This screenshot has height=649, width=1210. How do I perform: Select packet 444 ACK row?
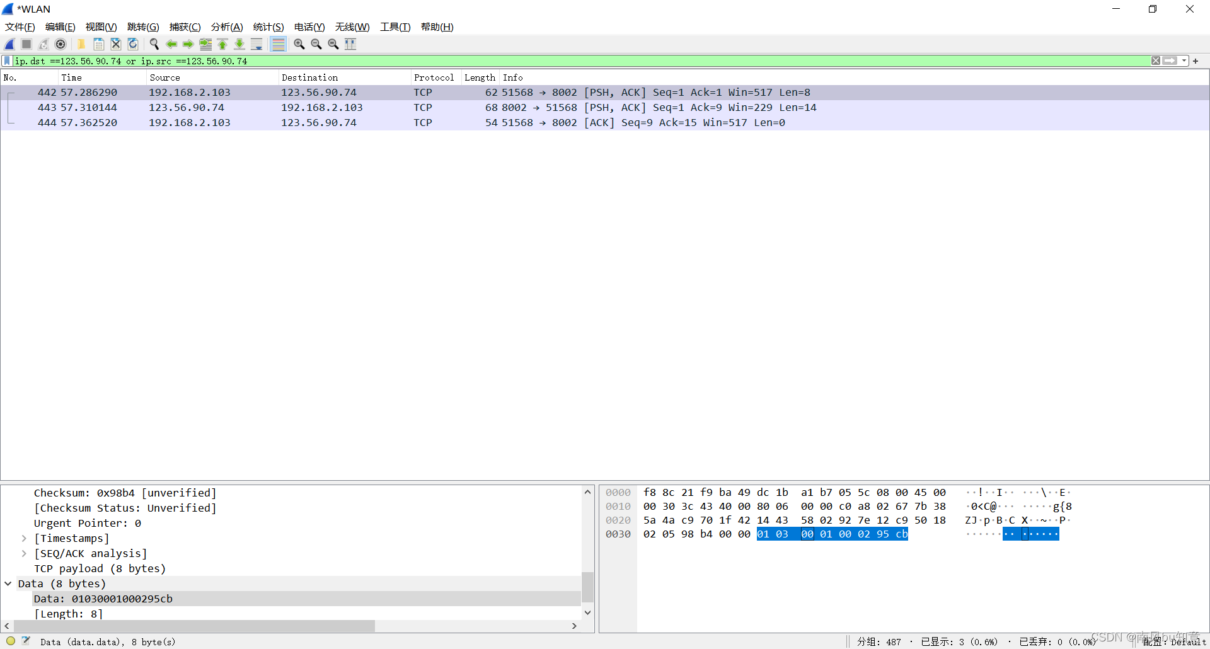(605, 123)
